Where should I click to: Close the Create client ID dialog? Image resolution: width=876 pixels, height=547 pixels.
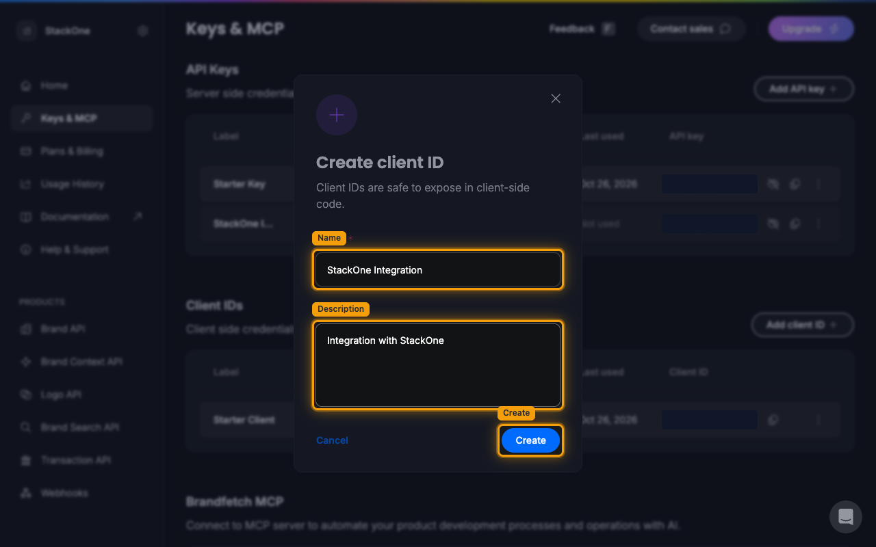556,98
